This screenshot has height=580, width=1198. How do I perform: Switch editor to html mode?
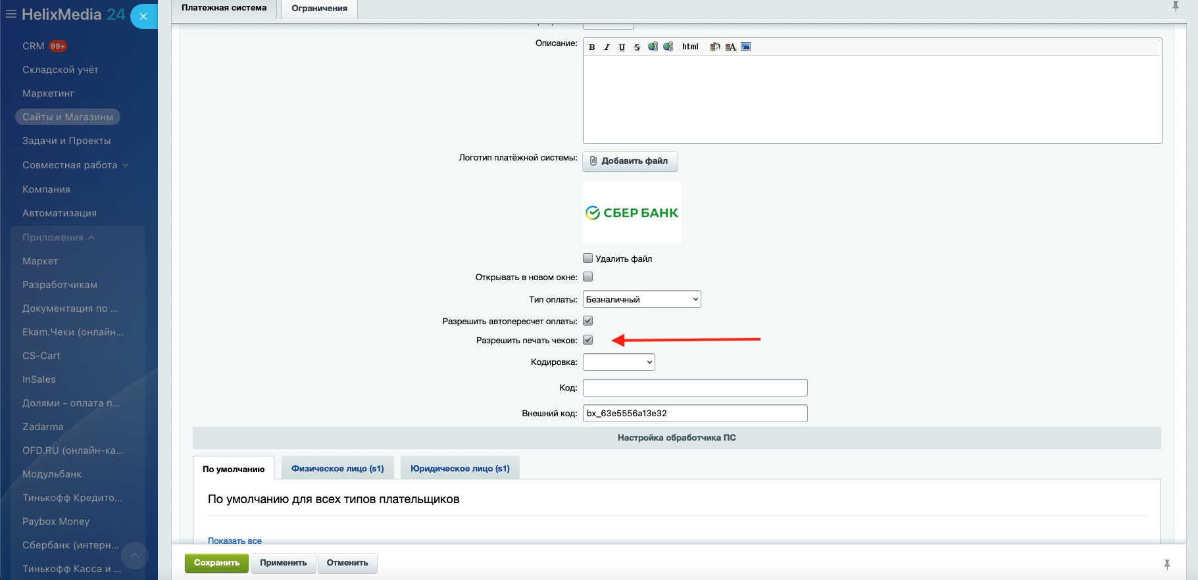tap(690, 47)
